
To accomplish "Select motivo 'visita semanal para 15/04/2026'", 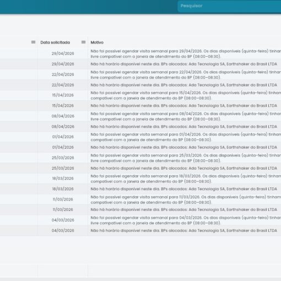I will point(186,95).
